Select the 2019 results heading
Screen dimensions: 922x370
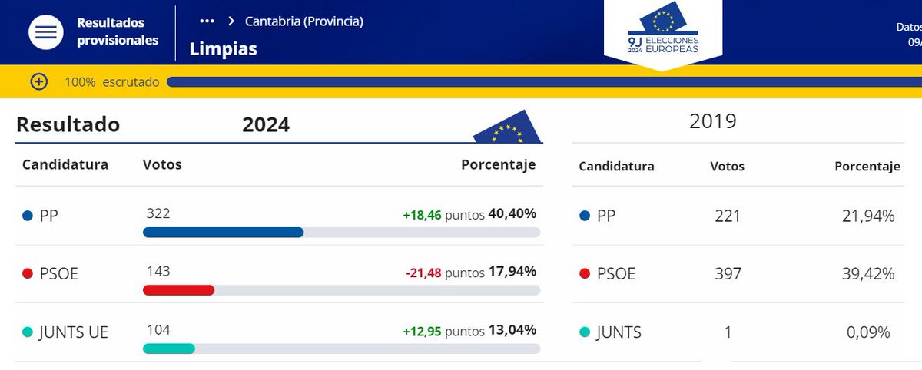(713, 121)
